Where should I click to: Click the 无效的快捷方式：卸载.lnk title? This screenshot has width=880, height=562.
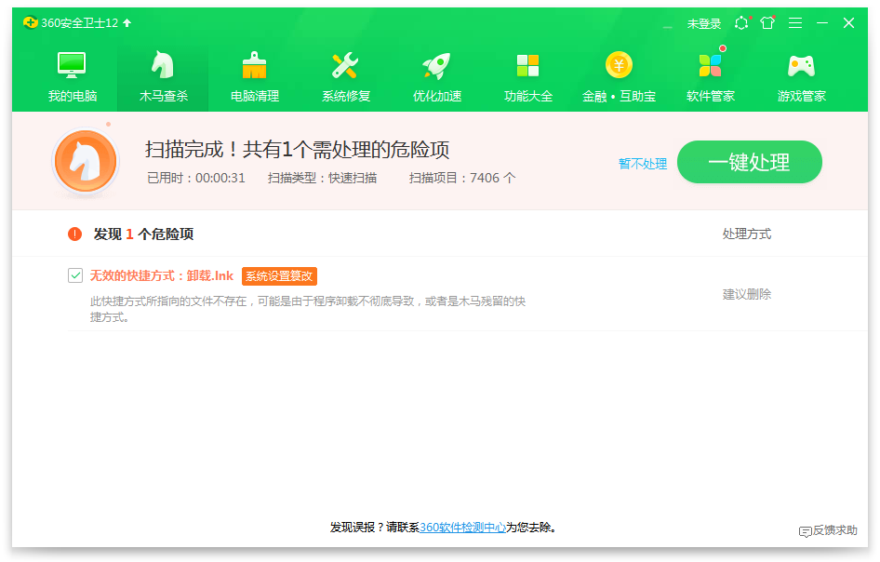162,275
